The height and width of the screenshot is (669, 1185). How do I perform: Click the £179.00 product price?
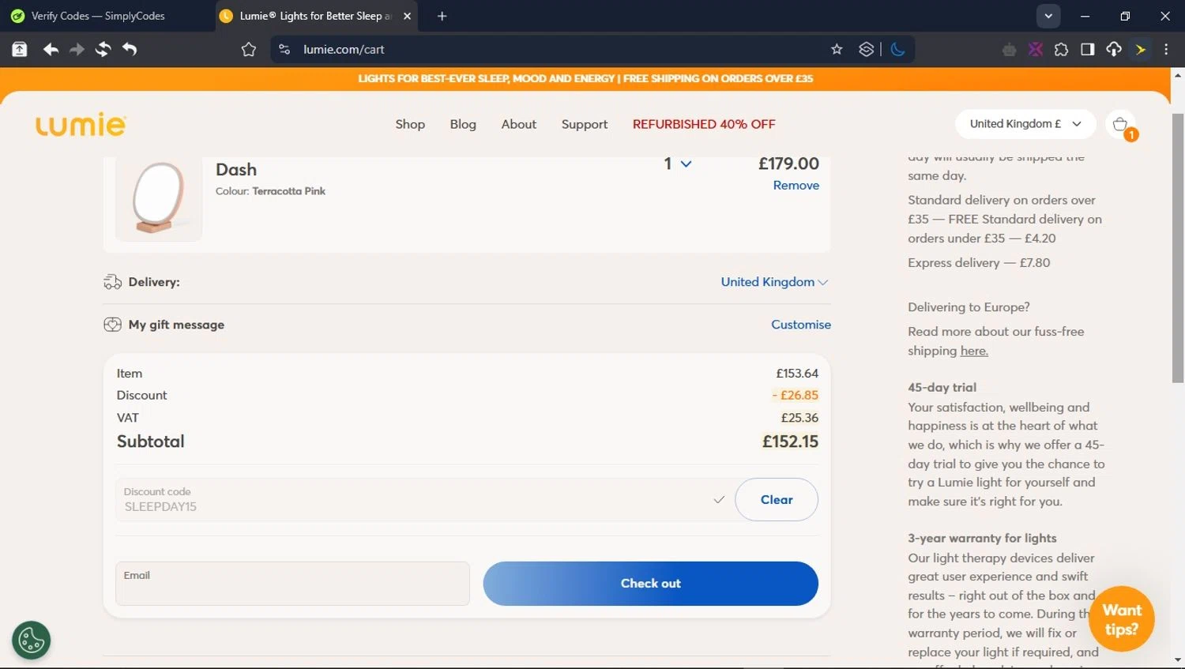coord(788,163)
